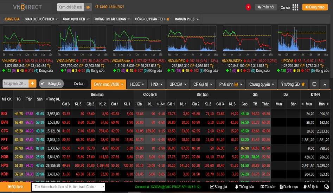Click the right arrow beside ĐTNN Bán
Screen dimensions: 333x193
328,104
